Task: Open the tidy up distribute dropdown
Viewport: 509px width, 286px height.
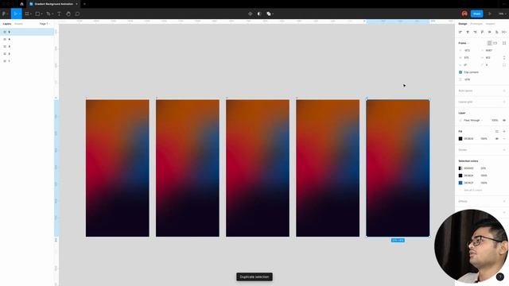Action: coord(504,32)
